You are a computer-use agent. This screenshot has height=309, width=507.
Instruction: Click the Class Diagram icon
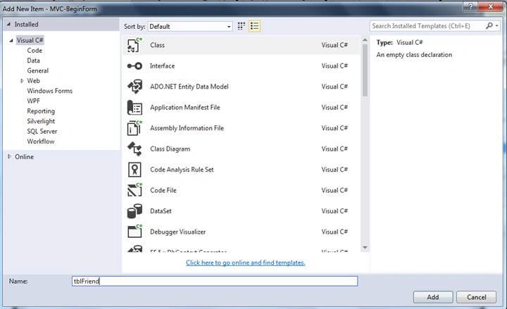click(134, 149)
